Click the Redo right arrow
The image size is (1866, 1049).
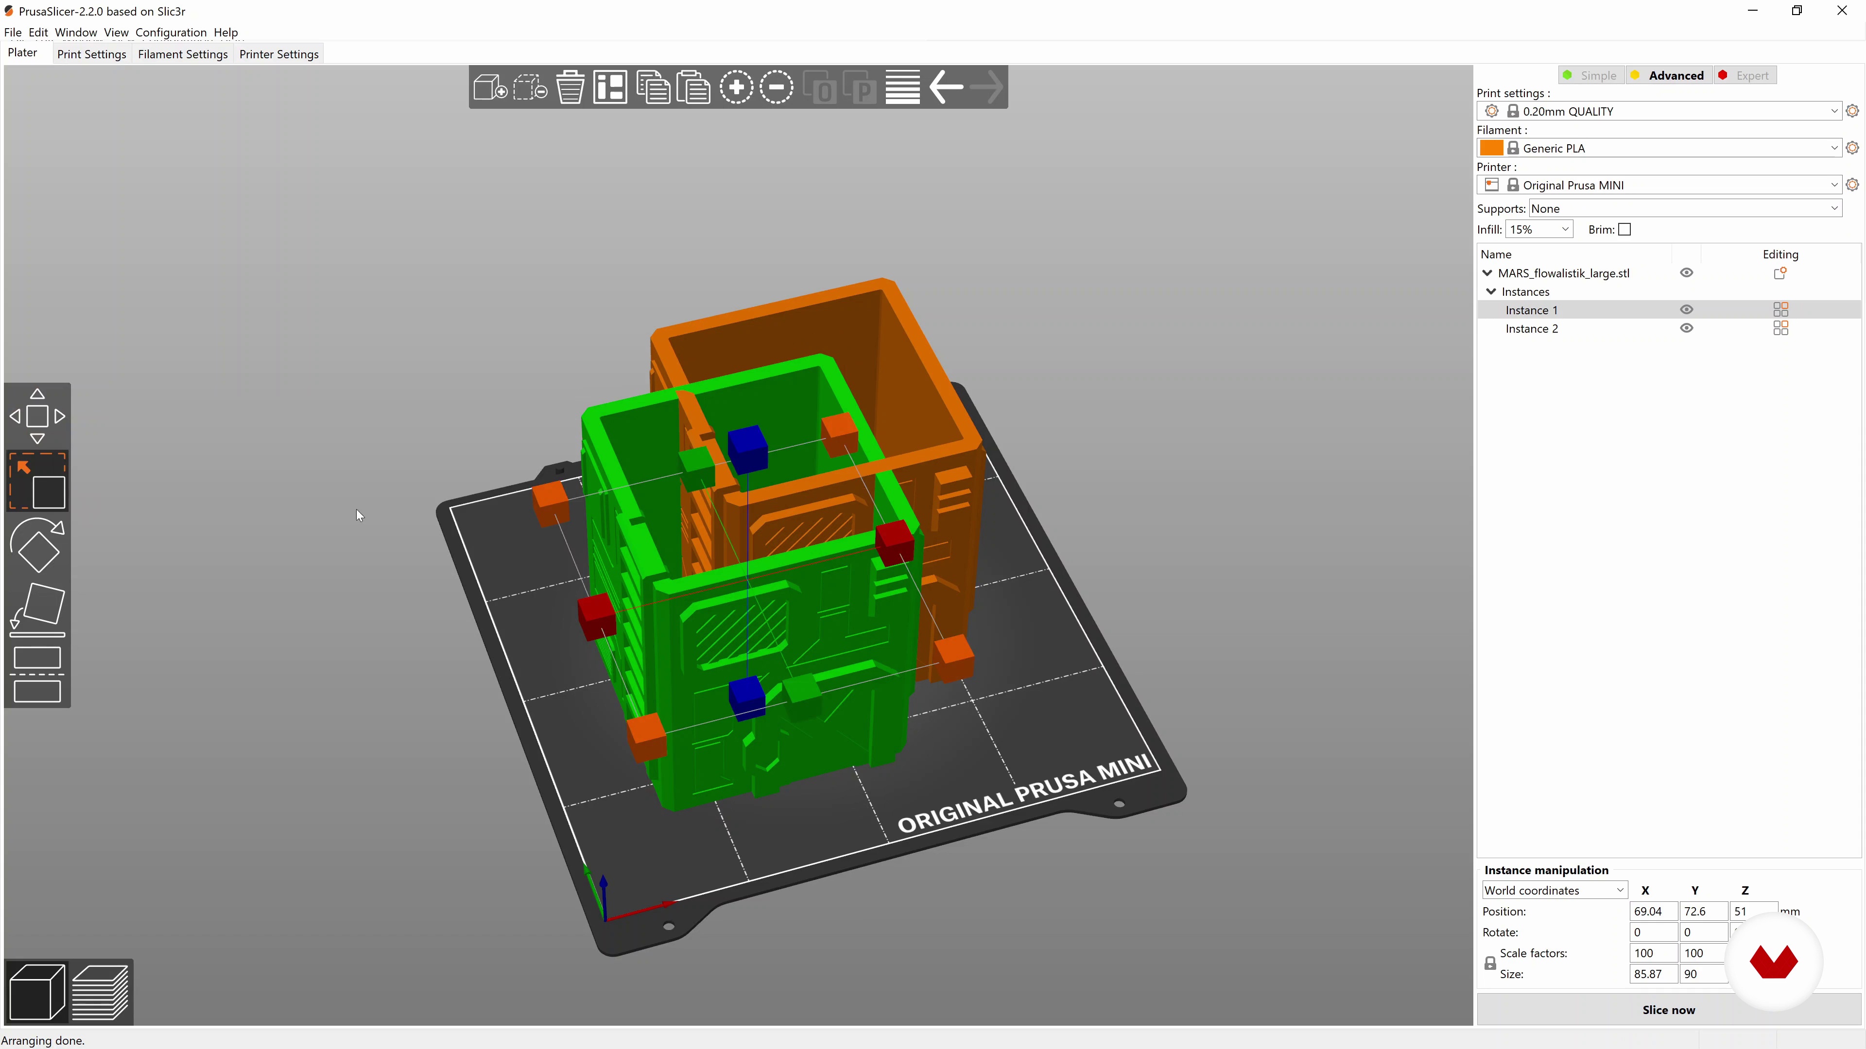coord(986,87)
